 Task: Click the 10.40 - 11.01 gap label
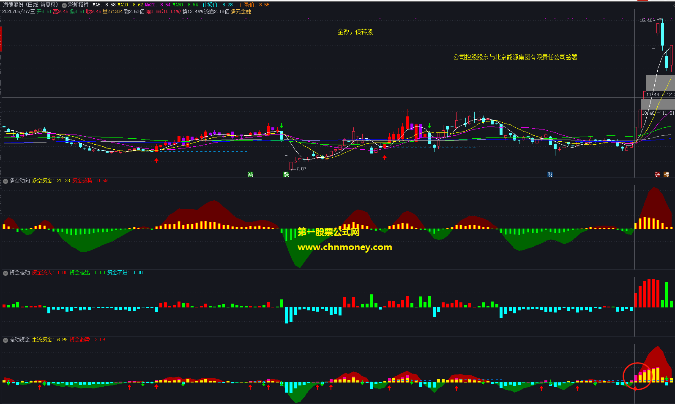(x=658, y=113)
